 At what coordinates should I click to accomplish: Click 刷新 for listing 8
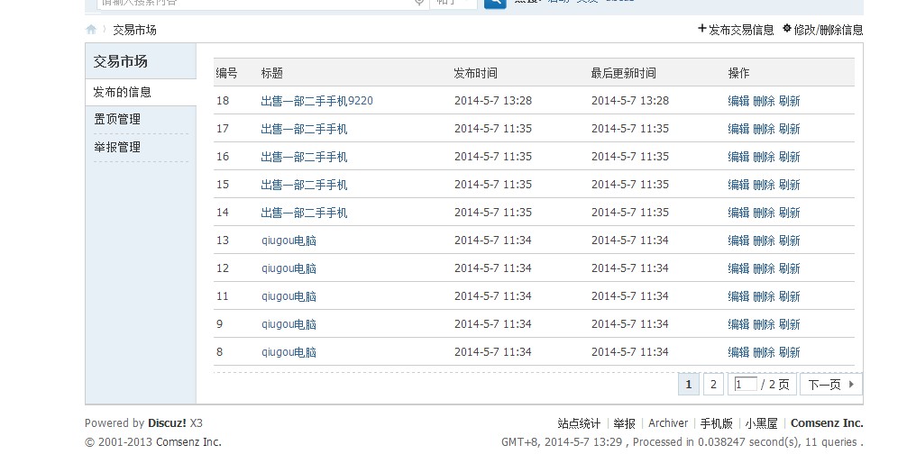pyautogui.click(x=790, y=352)
